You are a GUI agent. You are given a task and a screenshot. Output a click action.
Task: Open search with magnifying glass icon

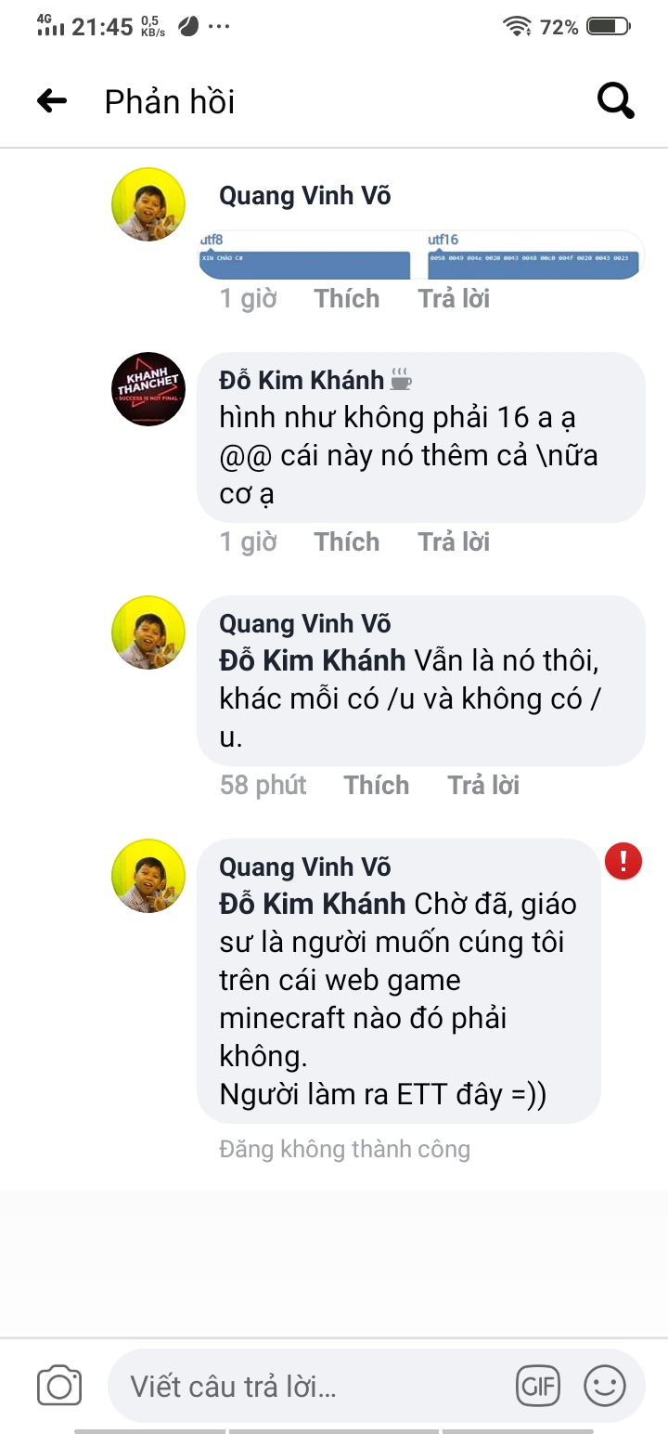[616, 100]
